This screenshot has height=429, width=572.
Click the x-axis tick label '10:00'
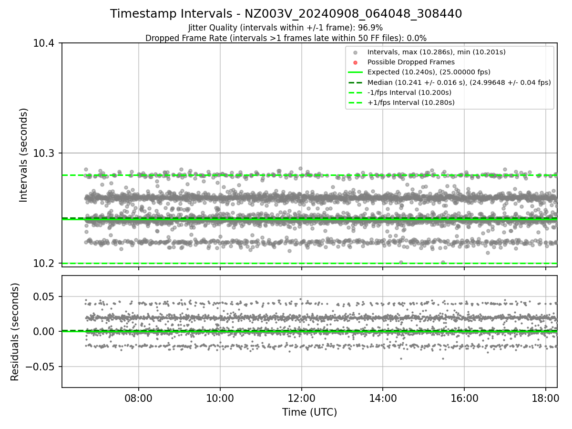[220, 398]
